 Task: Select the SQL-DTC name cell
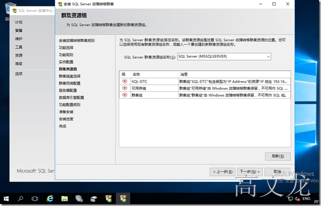(154, 81)
